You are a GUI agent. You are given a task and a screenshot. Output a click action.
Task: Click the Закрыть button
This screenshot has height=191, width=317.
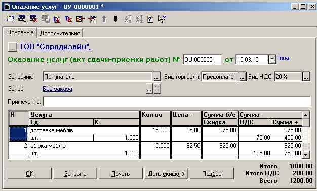coord(75,174)
